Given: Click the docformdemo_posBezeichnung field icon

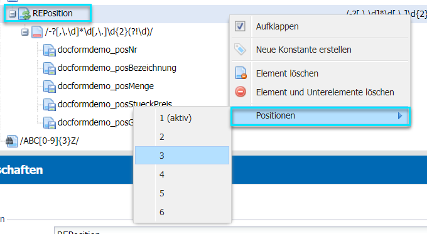Looking at the screenshot, I should click(50, 68).
